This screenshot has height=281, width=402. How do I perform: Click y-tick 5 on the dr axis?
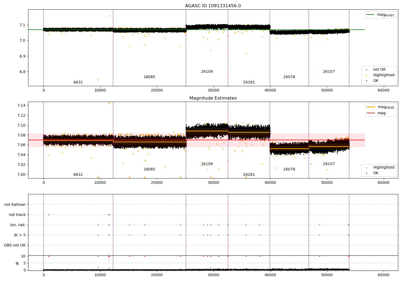(x=24, y=263)
